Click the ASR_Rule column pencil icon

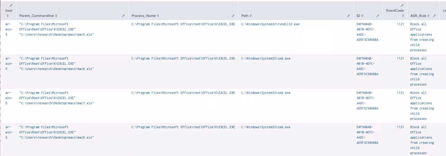coord(434,16)
